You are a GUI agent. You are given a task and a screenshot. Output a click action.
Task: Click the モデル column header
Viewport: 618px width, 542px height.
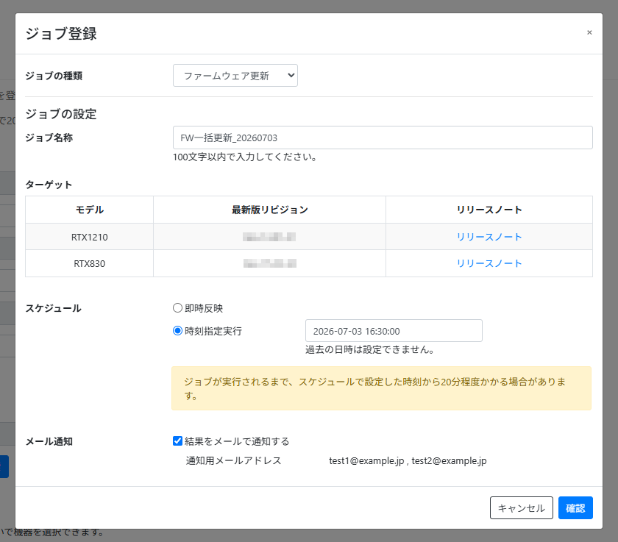pos(90,210)
